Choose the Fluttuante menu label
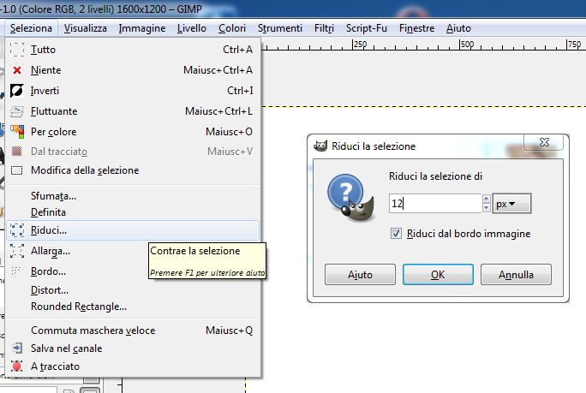586x393 pixels. [x=54, y=111]
